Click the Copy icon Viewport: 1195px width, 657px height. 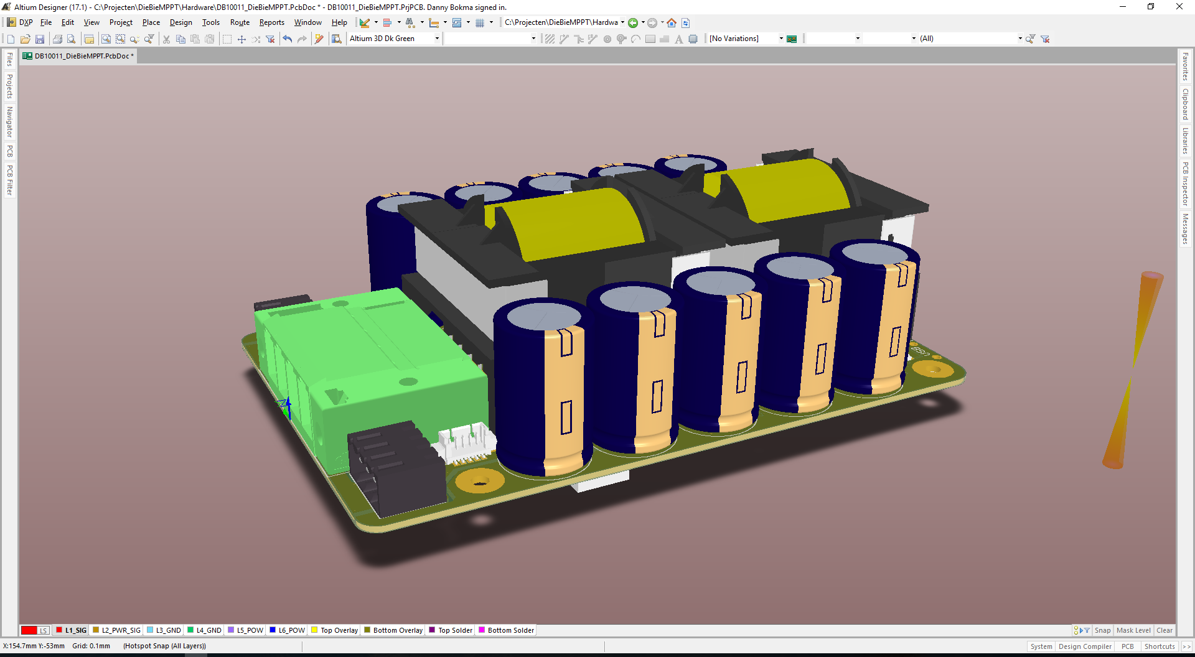[180, 39]
